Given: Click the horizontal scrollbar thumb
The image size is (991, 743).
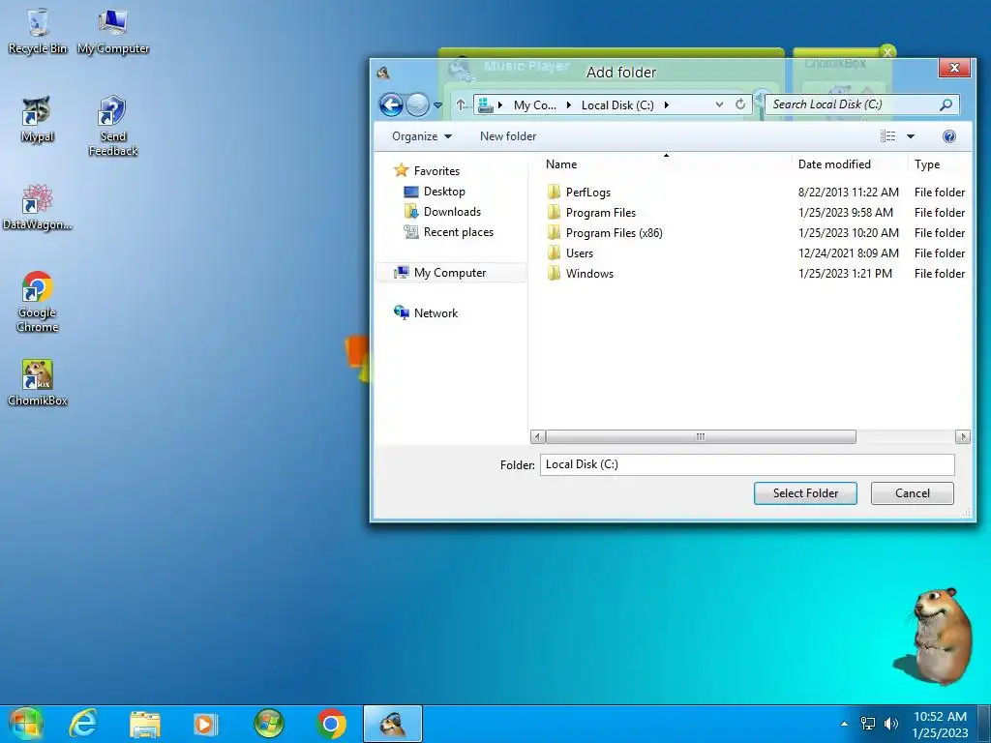Looking at the screenshot, I should point(701,436).
